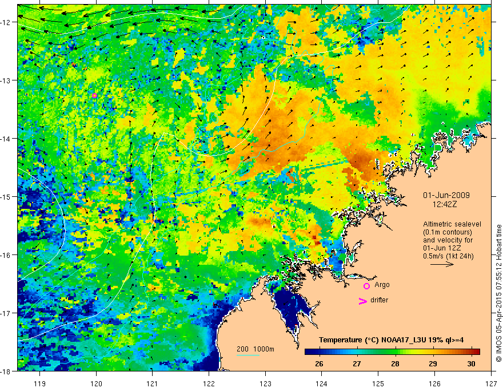The height and width of the screenshot is (388, 503).
Task: Click the Argo float marker near 120°E
Action: 94,95
